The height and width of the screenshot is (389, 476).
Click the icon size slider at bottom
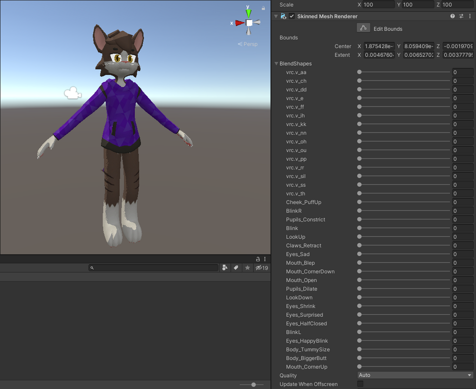[x=251, y=384]
